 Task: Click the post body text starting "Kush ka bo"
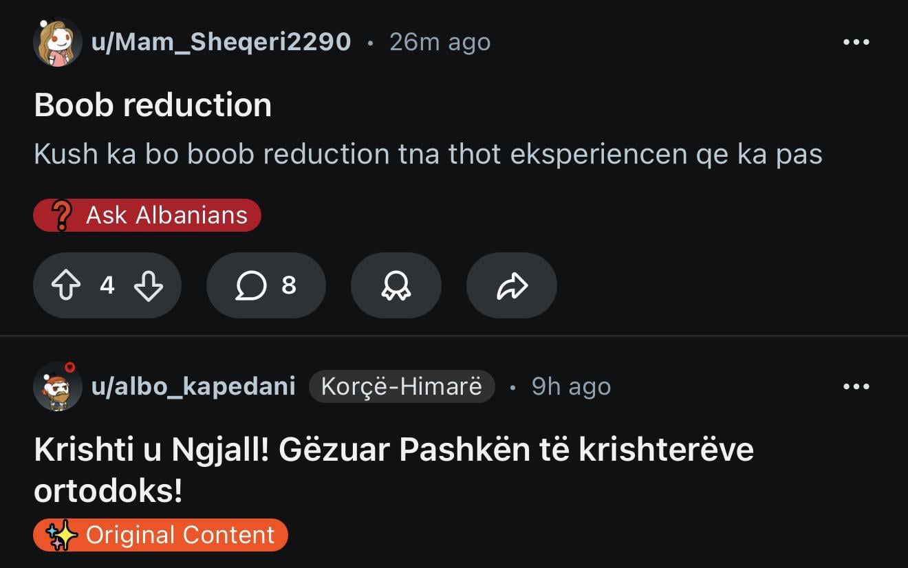pyautogui.click(x=428, y=154)
